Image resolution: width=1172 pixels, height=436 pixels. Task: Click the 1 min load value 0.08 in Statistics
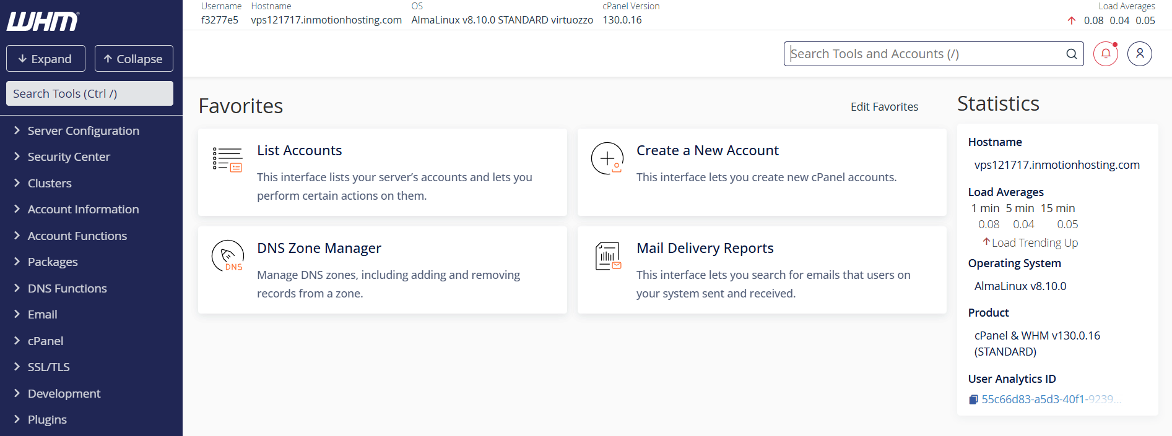point(989,224)
